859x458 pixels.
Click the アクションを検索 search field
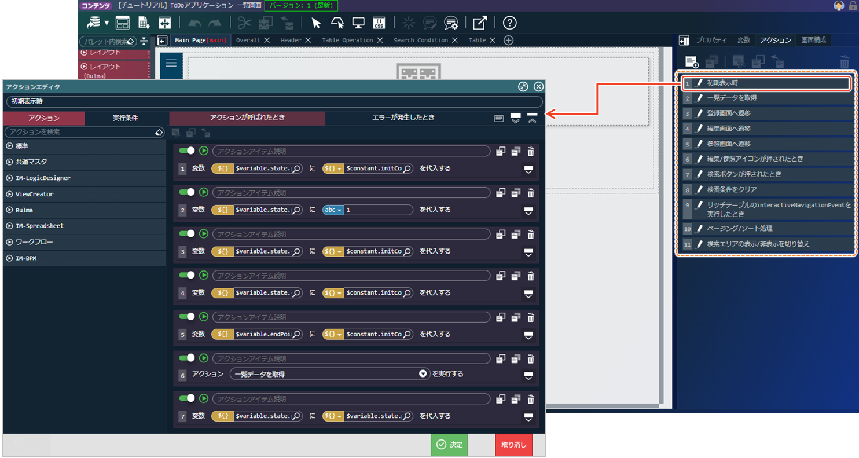80,132
